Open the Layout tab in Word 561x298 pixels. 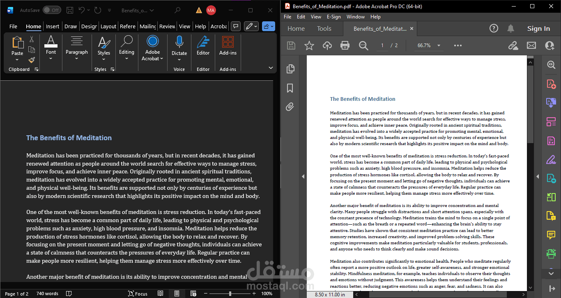[108, 26]
